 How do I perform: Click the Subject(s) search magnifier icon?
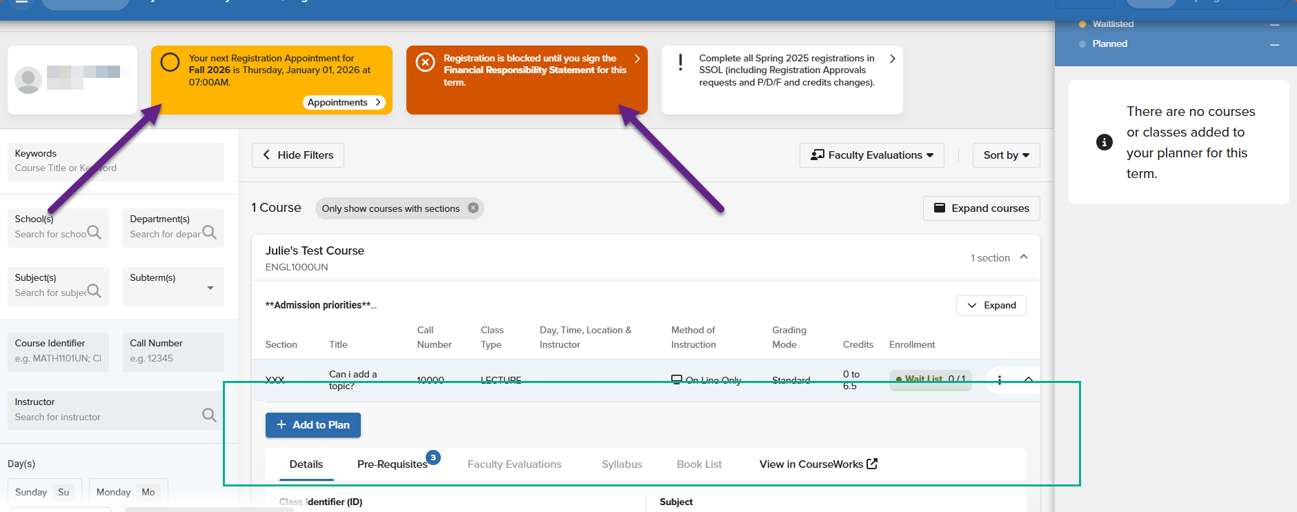pyautogui.click(x=95, y=291)
